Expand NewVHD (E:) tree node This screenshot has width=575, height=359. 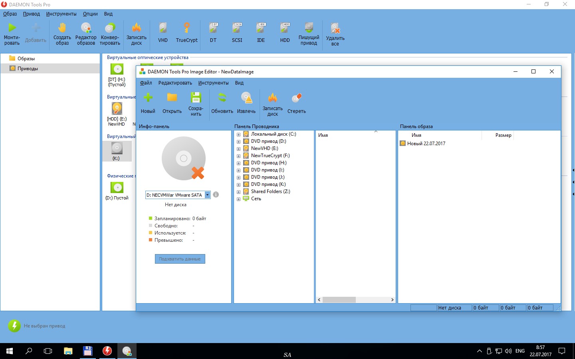click(238, 149)
